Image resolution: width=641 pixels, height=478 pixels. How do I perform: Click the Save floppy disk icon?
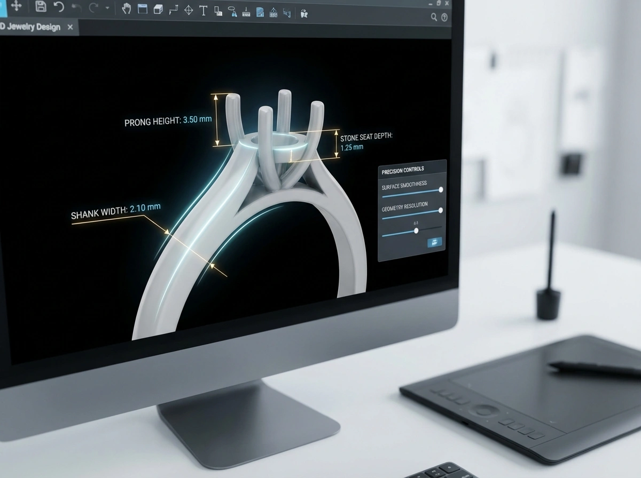coord(41,6)
